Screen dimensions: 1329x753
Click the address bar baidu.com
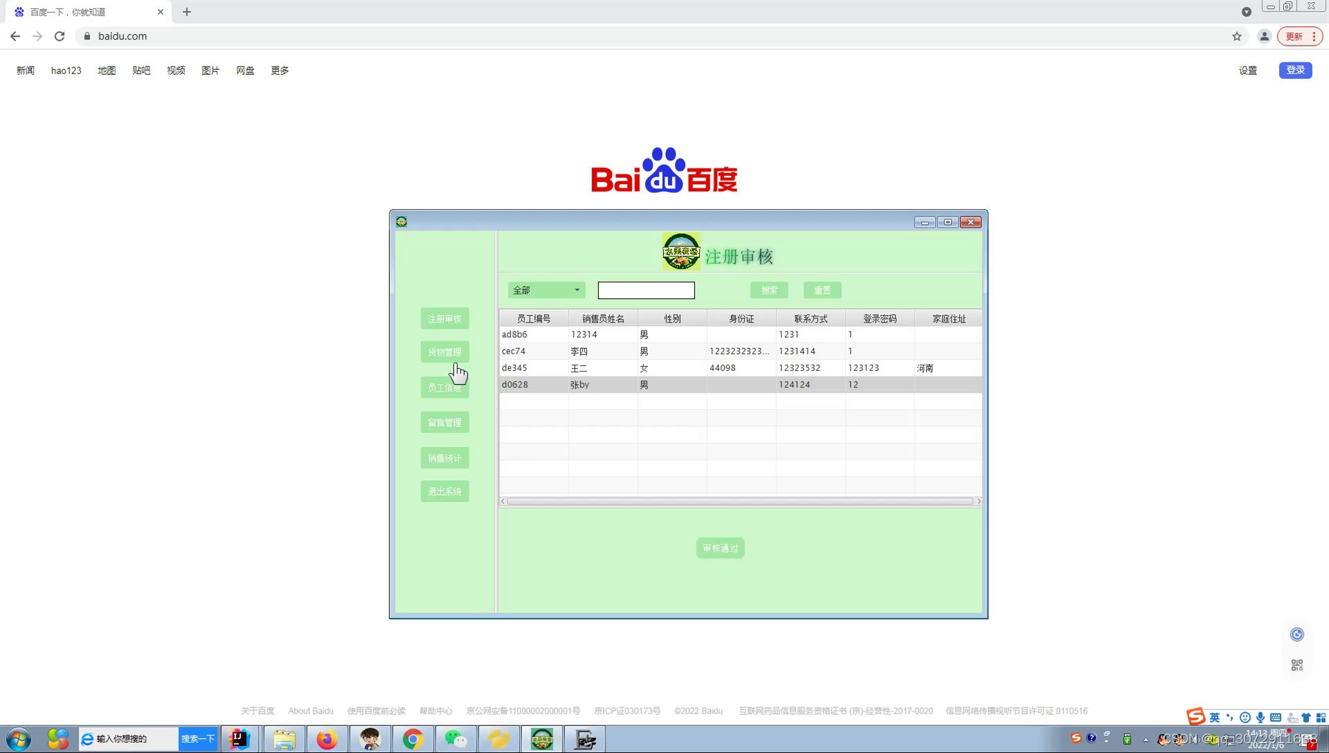coord(123,36)
